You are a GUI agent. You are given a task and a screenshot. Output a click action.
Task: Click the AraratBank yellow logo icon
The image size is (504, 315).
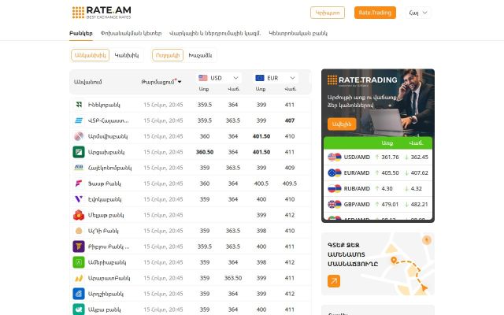coord(79,278)
